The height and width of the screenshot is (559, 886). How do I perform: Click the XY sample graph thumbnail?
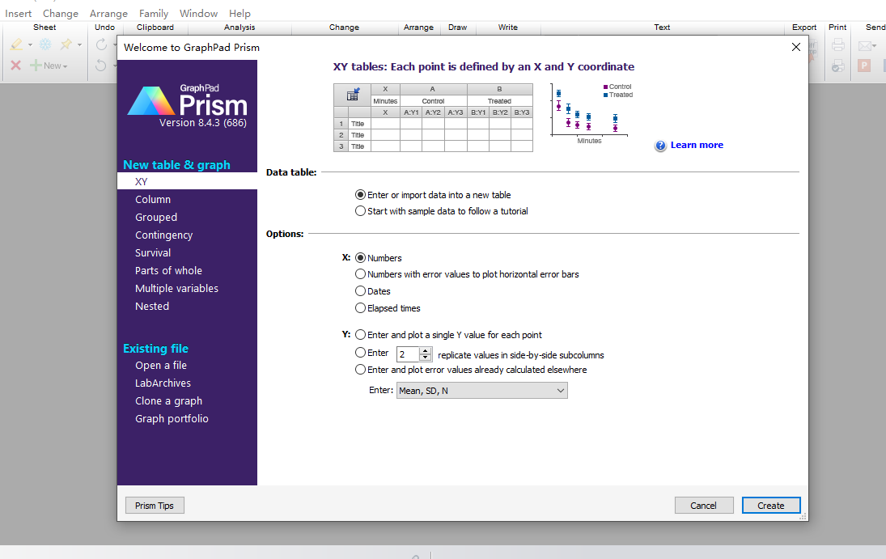pyautogui.click(x=591, y=113)
